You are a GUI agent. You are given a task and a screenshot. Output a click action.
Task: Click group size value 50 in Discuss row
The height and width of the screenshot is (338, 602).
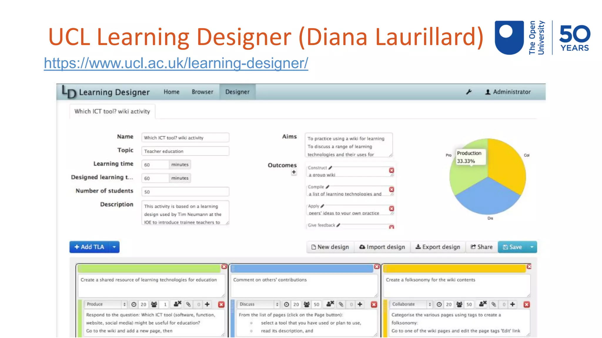pyautogui.click(x=316, y=305)
